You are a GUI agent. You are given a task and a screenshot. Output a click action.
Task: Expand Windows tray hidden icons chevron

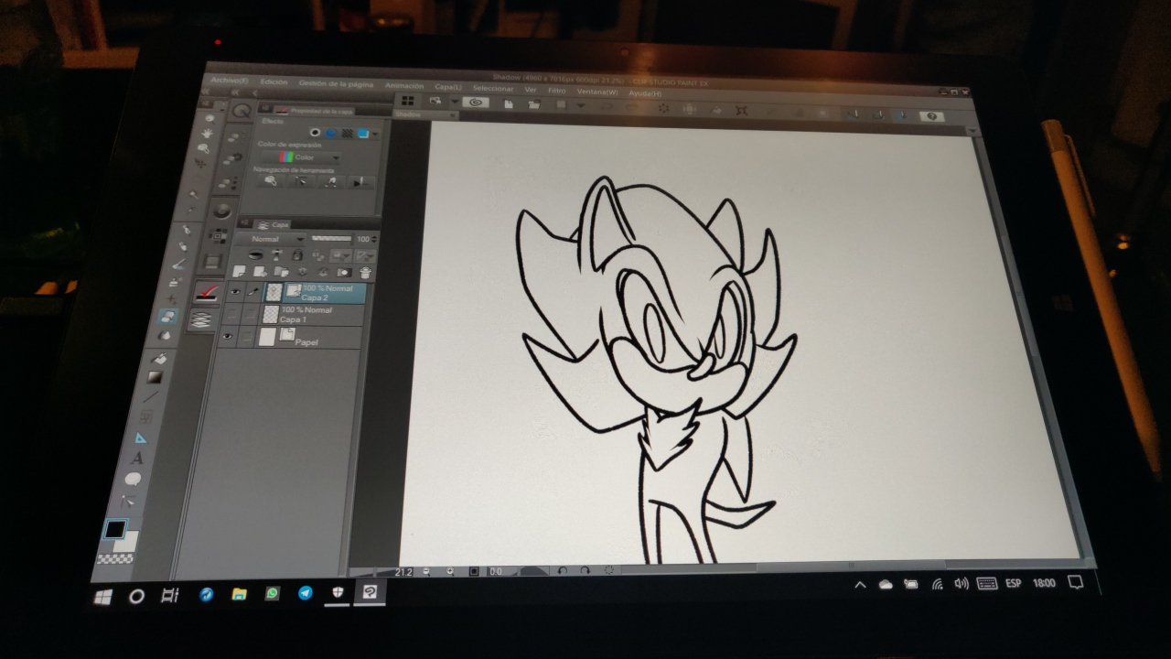[860, 584]
